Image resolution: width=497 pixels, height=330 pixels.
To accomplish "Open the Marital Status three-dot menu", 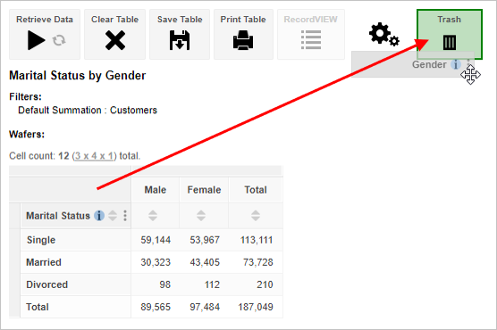I will point(125,216).
